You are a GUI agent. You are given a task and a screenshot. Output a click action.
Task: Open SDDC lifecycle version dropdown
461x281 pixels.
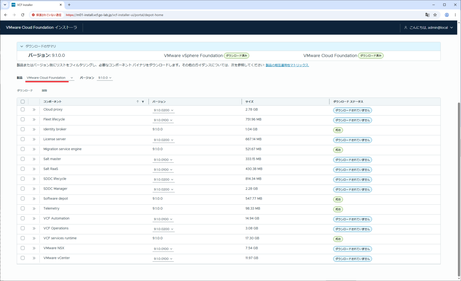coord(164,180)
